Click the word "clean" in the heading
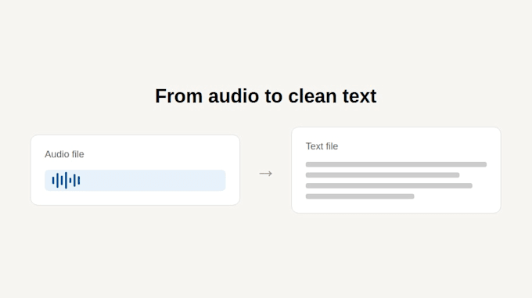The height and width of the screenshot is (298, 532). [x=312, y=96]
